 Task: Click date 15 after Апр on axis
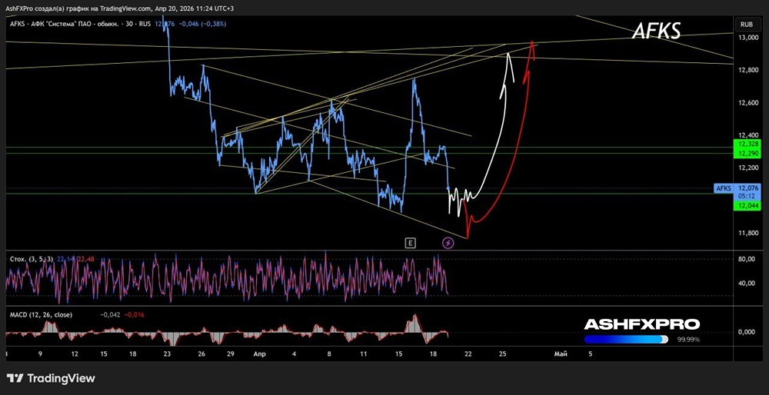pos(399,354)
